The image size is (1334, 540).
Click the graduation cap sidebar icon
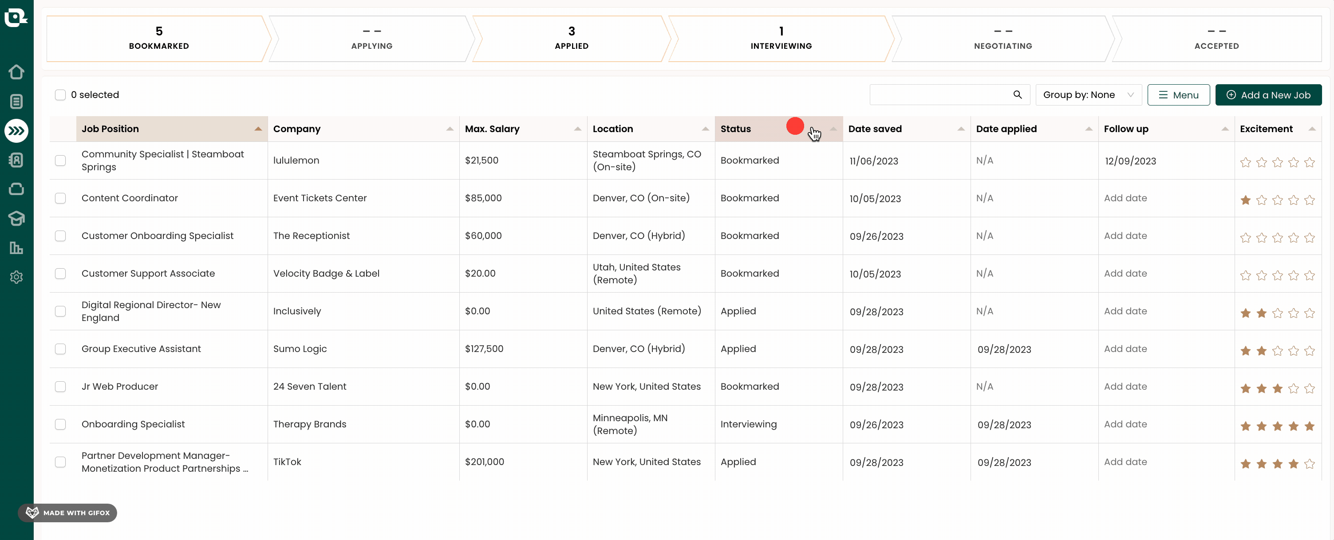pos(16,218)
